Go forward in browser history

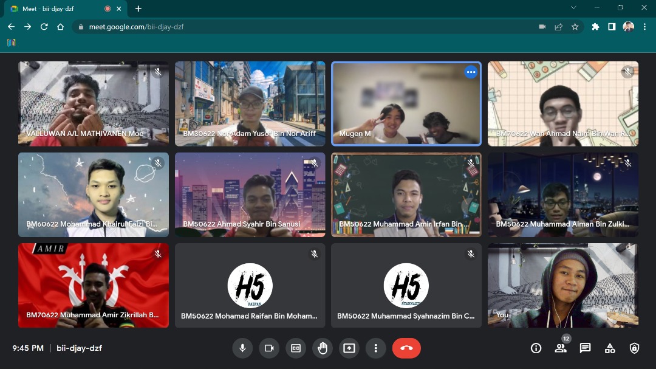point(27,27)
